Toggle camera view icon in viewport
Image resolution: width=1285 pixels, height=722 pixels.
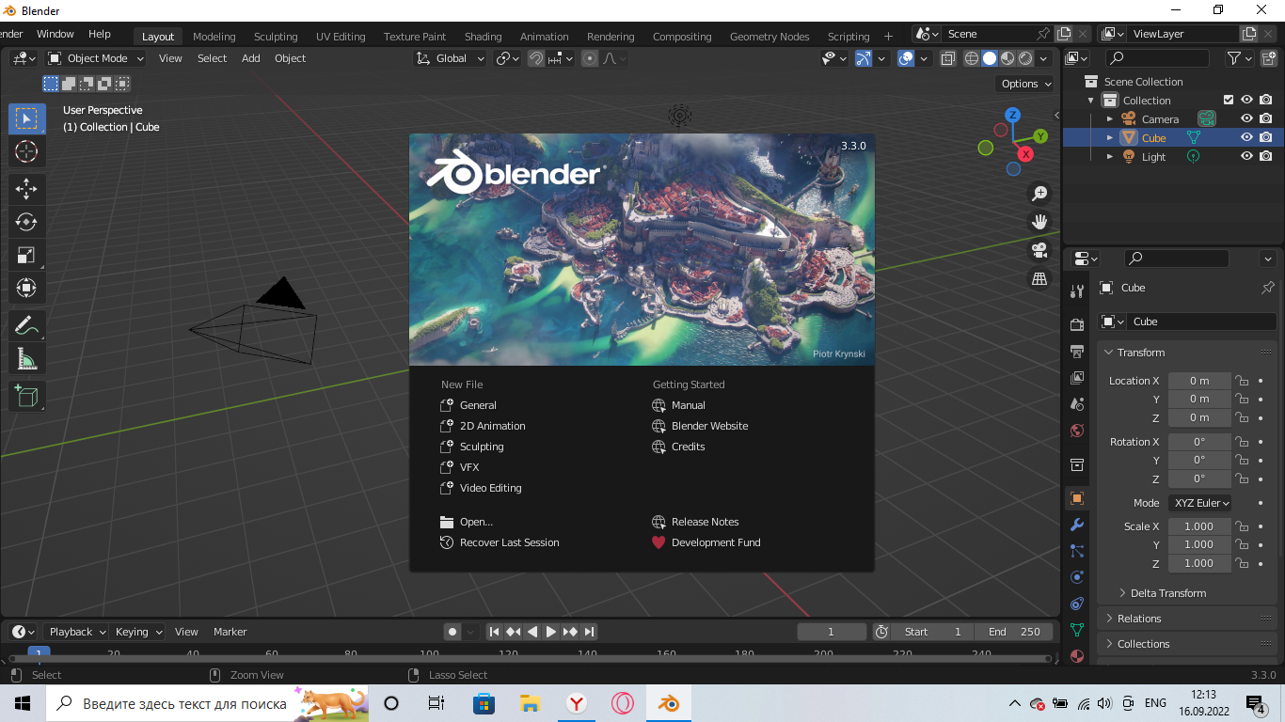coord(1039,250)
